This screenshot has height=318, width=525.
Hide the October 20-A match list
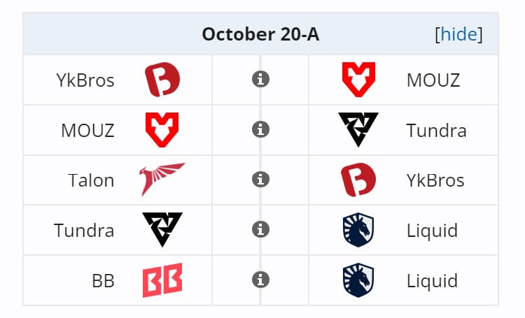458,34
